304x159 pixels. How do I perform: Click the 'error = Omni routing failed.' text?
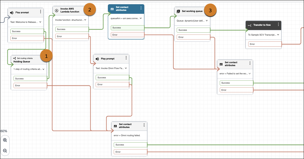click(127, 135)
